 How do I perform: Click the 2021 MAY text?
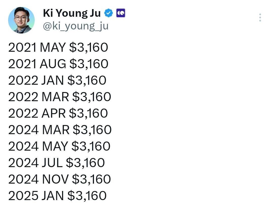(37, 48)
